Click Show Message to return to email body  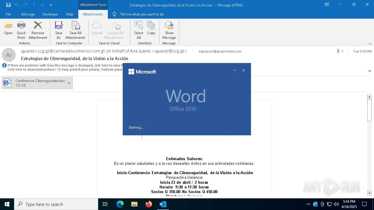pyautogui.click(x=169, y=30)
